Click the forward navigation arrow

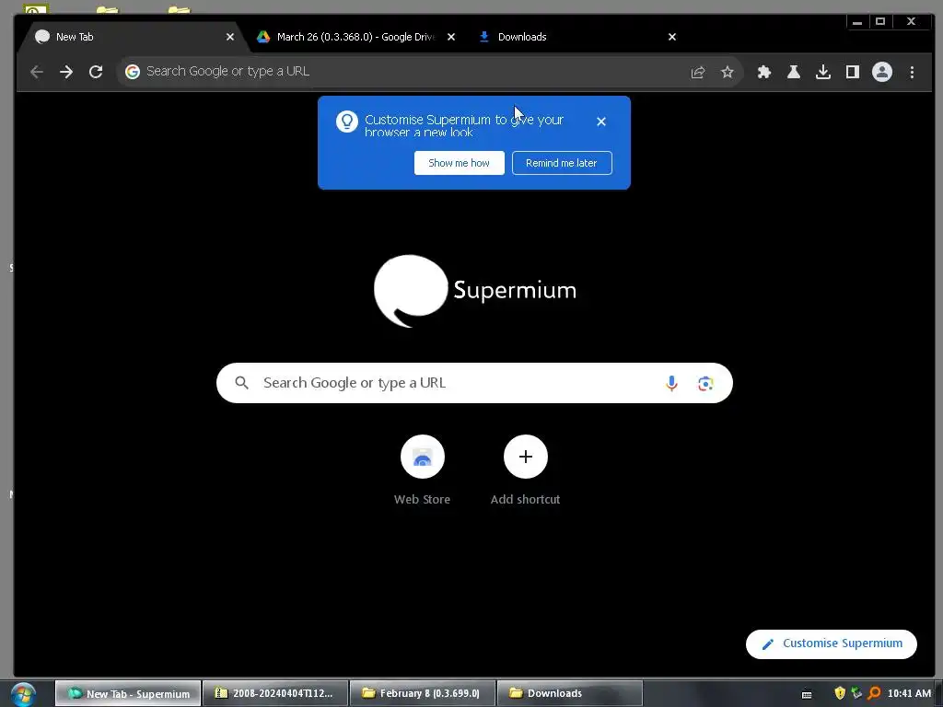66,72
